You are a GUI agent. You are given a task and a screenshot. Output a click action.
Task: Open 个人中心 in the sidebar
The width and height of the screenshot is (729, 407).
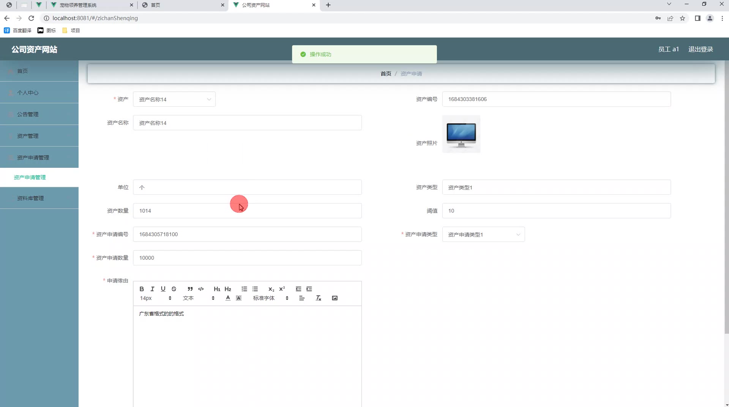[39, 93]
